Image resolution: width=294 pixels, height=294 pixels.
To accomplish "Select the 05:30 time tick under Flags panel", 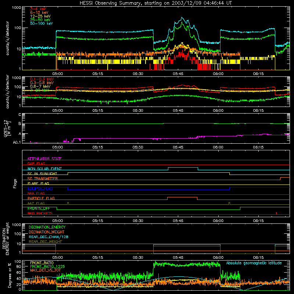I will pos(138,221).
